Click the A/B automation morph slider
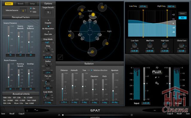Image resolution: width=191 pixels, height=118 pixels. [96, 115]
